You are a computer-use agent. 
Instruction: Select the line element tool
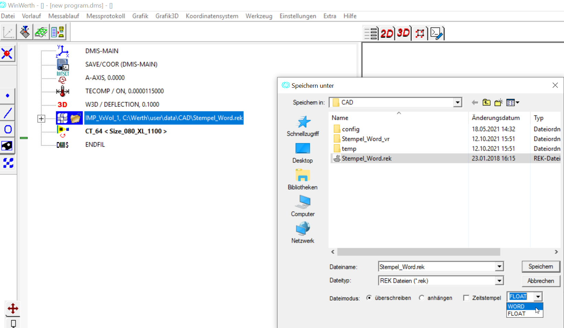(8, 112)
